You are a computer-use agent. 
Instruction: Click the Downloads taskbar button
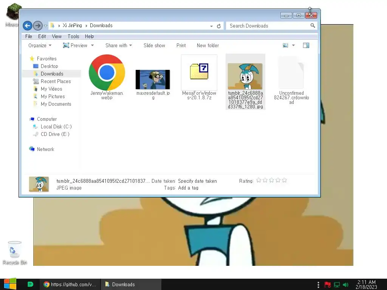coord(131,284)
